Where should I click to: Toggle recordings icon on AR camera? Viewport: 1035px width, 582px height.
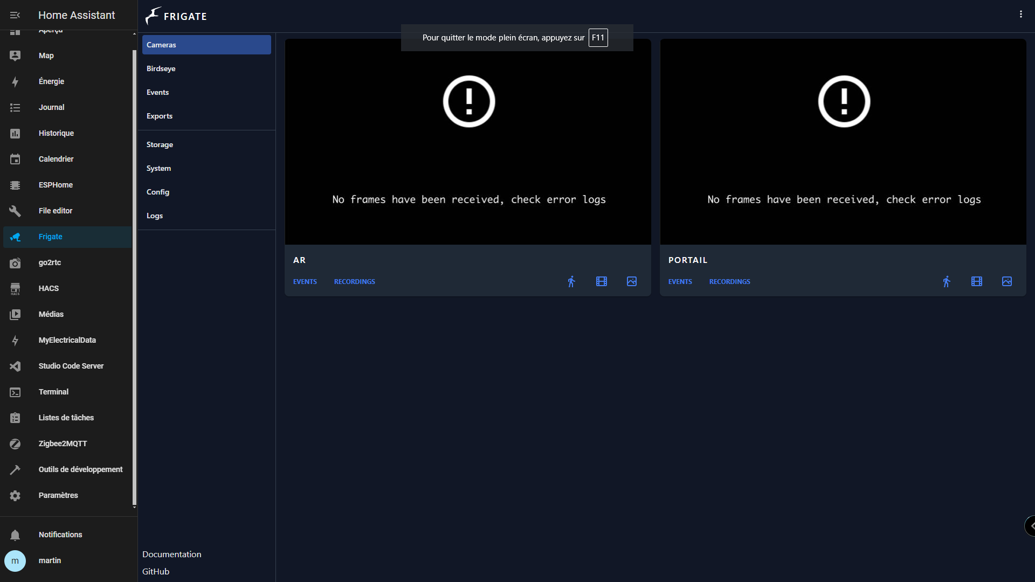pyautogui.click(x=602, y=281)
